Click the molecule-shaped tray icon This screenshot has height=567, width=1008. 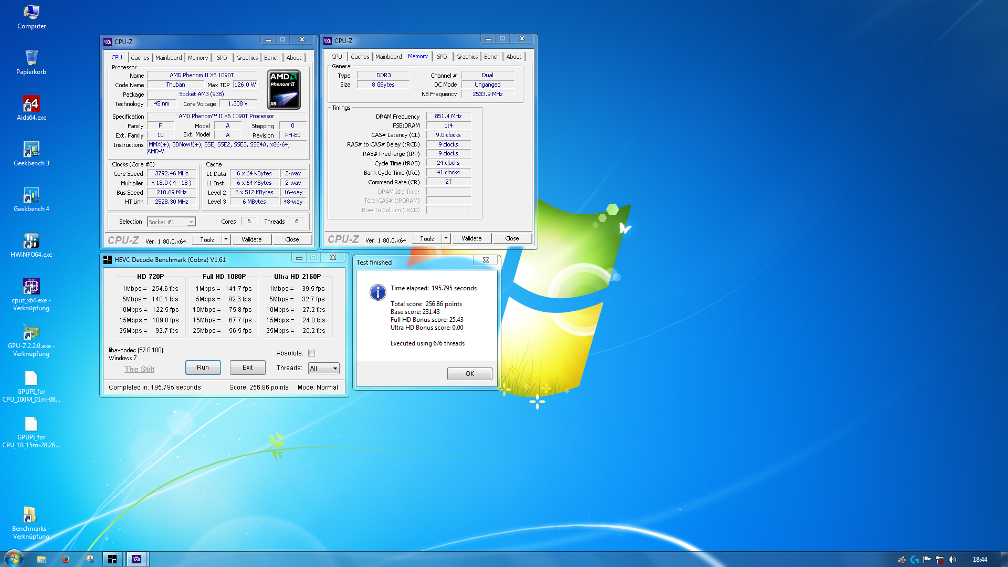pos(902,560)
